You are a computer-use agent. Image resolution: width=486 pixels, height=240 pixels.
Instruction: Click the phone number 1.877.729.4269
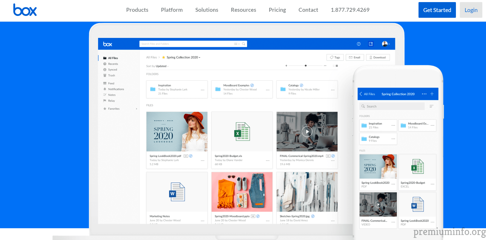350,10
